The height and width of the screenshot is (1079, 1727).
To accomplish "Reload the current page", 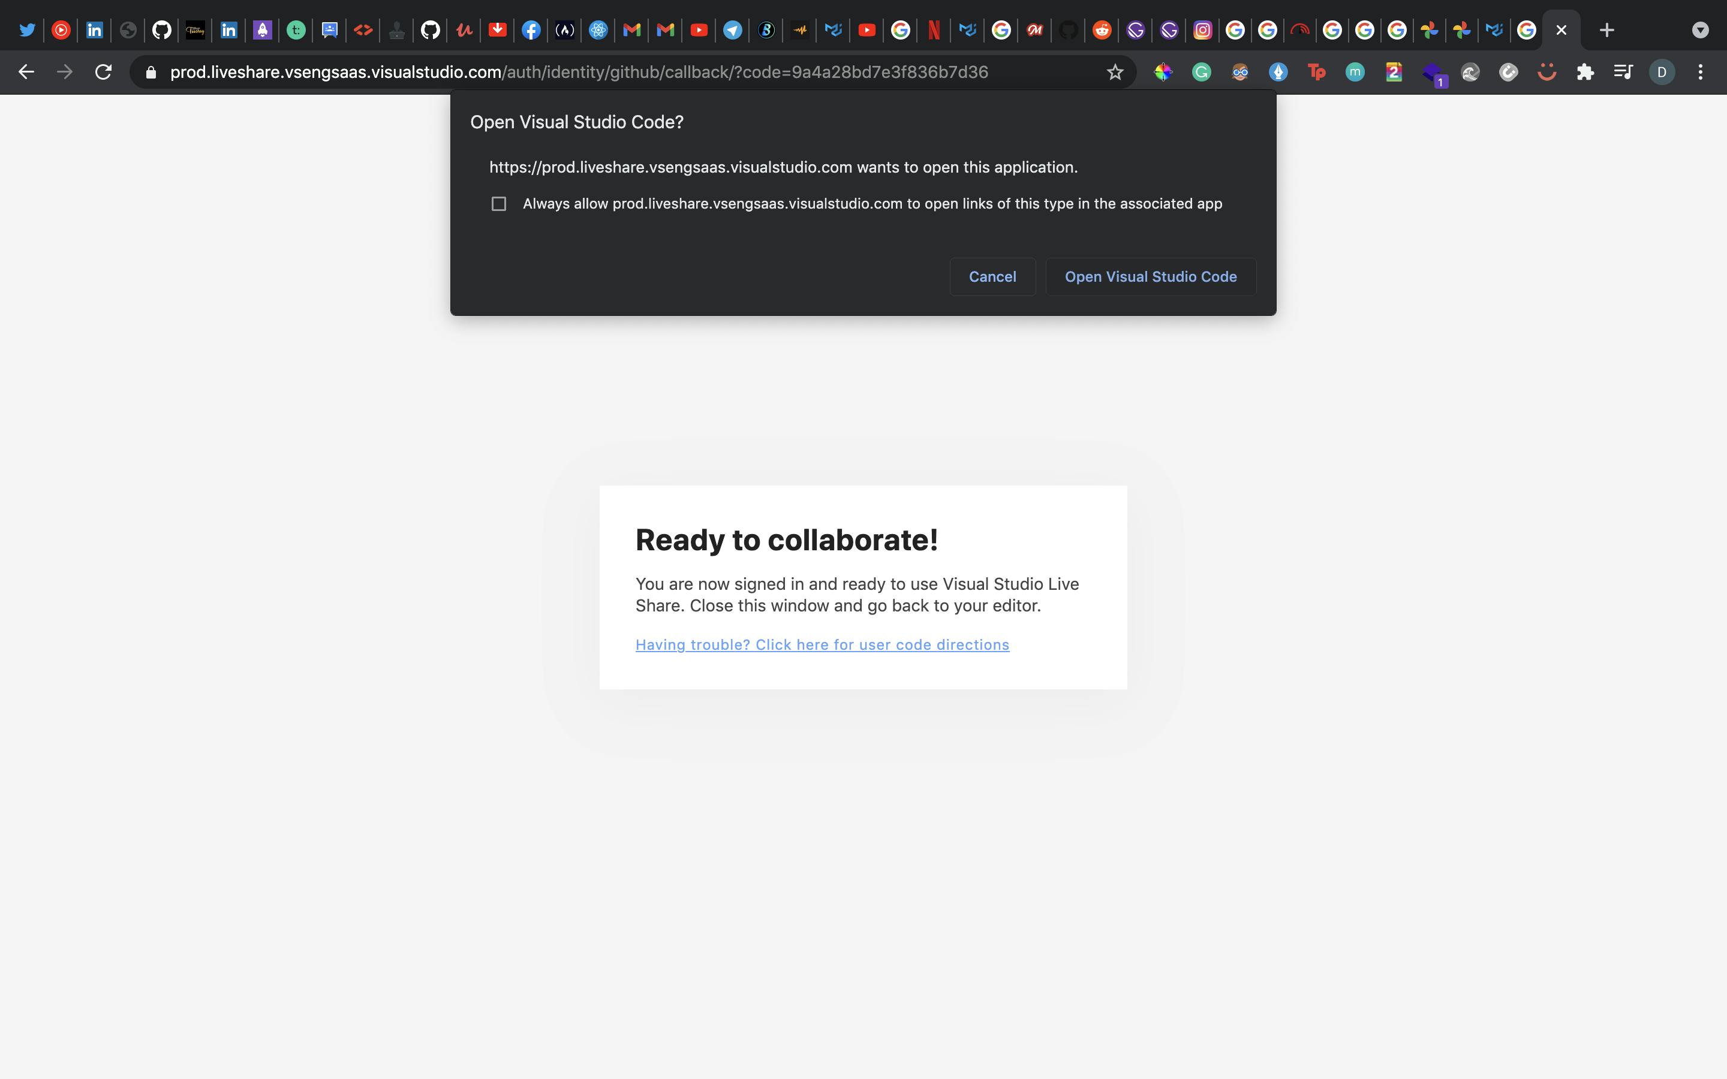I will click(104, 72).
